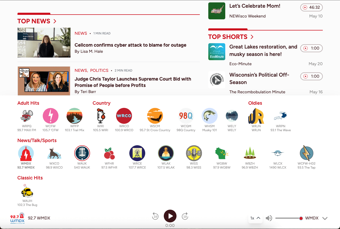Play Let's Celebrate Mom 46:32 episode

(311, 7)
